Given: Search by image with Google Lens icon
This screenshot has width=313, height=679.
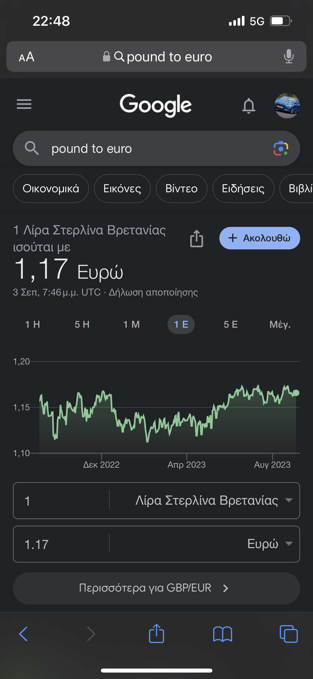Looking at the screenshot, I should coord(281,148).
